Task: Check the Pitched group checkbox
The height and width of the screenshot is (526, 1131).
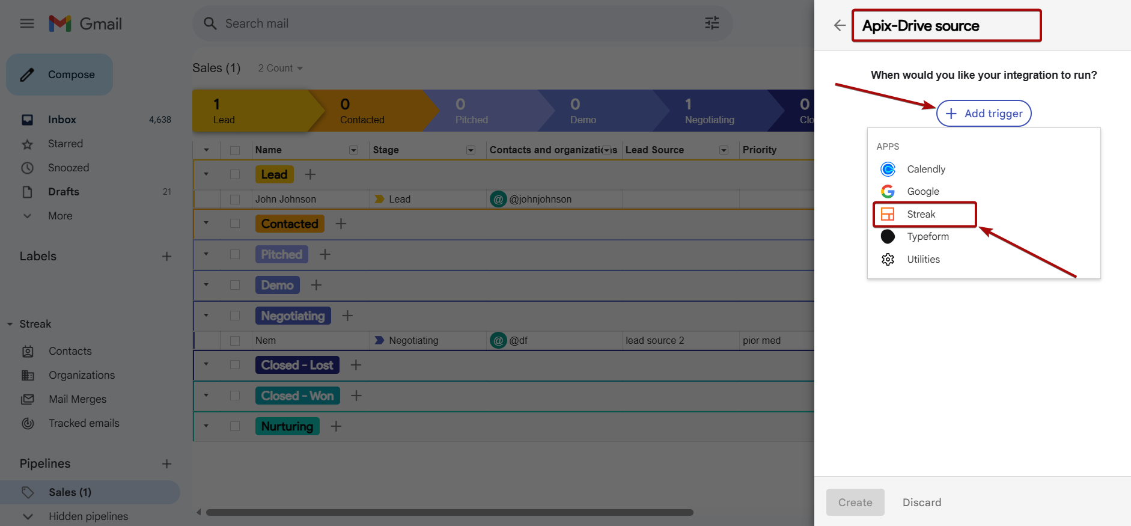Action: click(235, 254)
